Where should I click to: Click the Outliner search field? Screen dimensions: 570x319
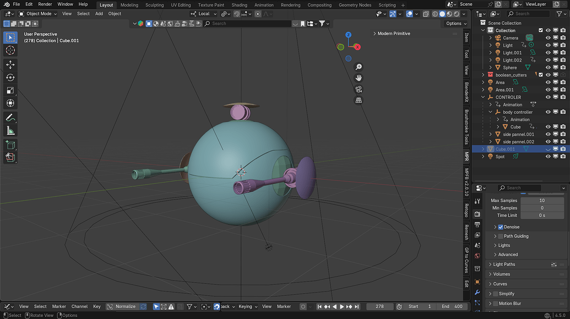pyautogui.click(x=529, y=14)
